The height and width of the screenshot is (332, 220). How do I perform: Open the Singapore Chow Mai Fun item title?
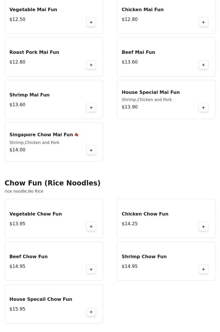(x=41, y=135)
